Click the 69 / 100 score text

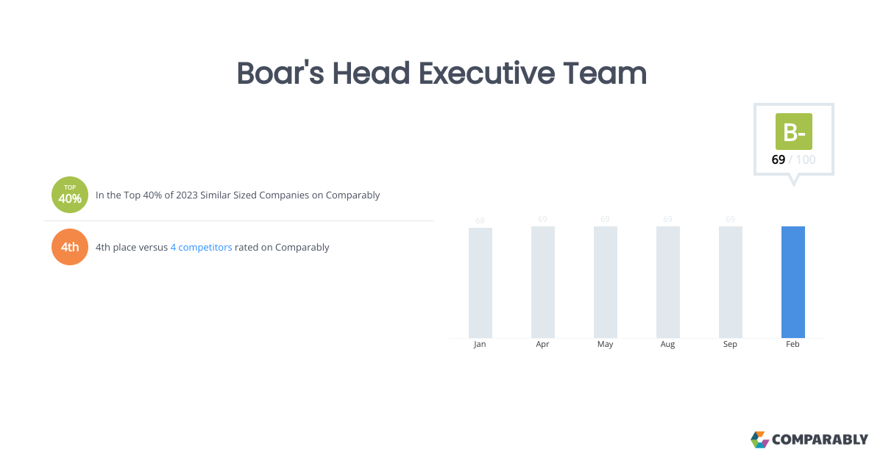pyautogui.click(x=793, y=159)
